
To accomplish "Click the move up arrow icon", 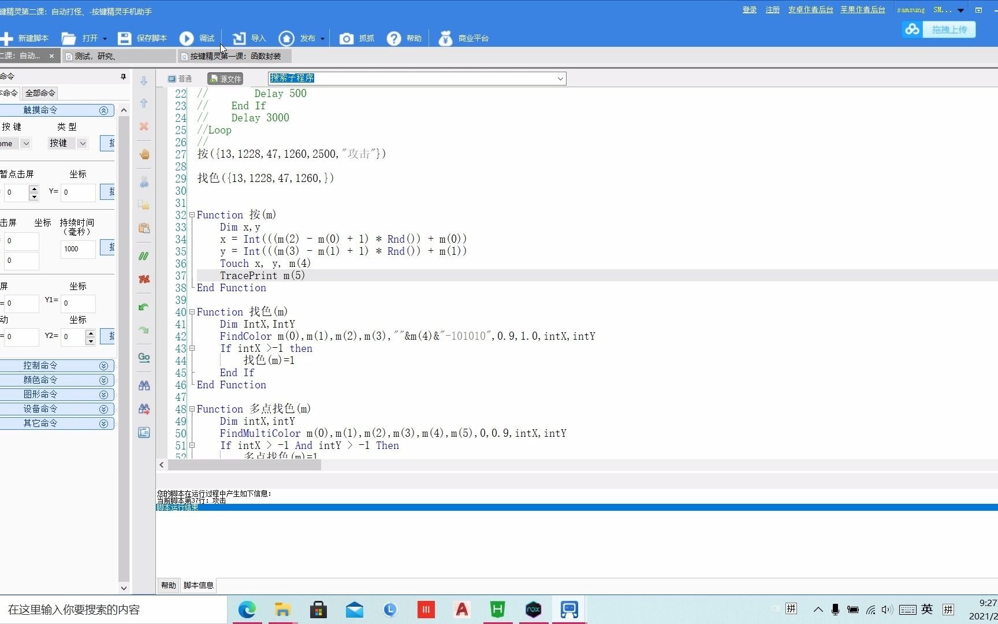I will 144,103.
